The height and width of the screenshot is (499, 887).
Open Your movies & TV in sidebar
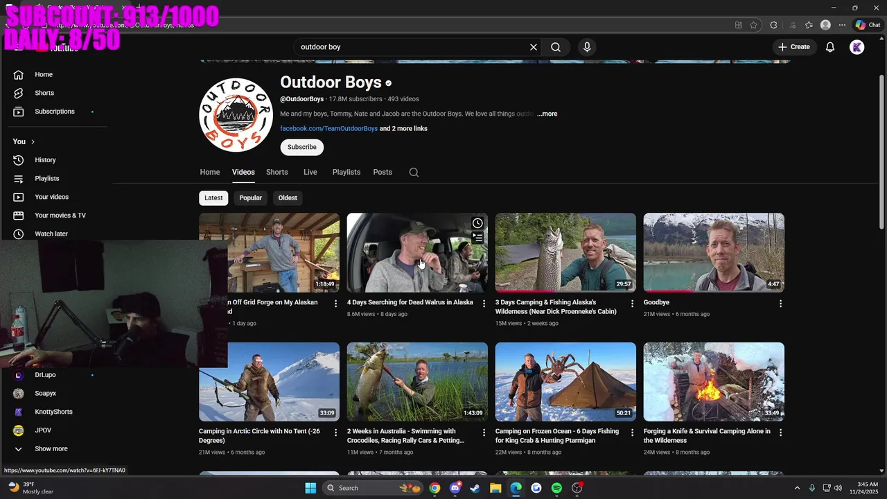(x=59, y=216)
